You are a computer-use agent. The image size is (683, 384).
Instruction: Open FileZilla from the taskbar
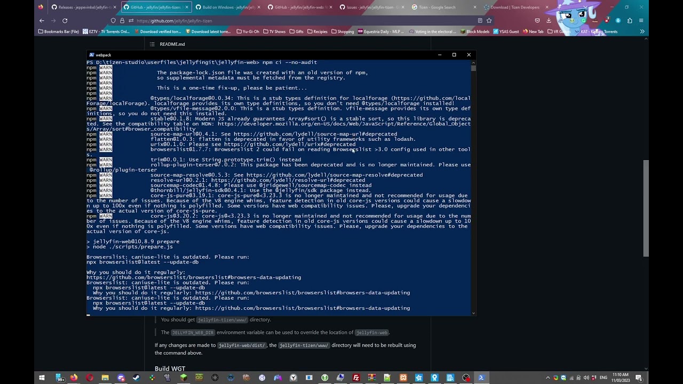point(356,378)
